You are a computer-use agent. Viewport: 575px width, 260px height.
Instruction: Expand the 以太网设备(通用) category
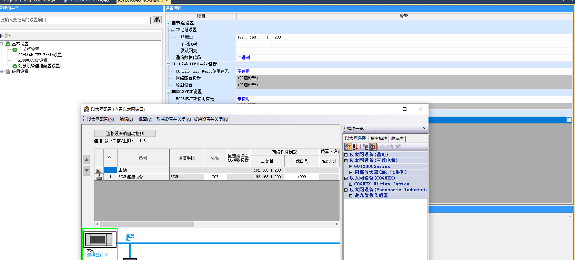pos(346,155)
